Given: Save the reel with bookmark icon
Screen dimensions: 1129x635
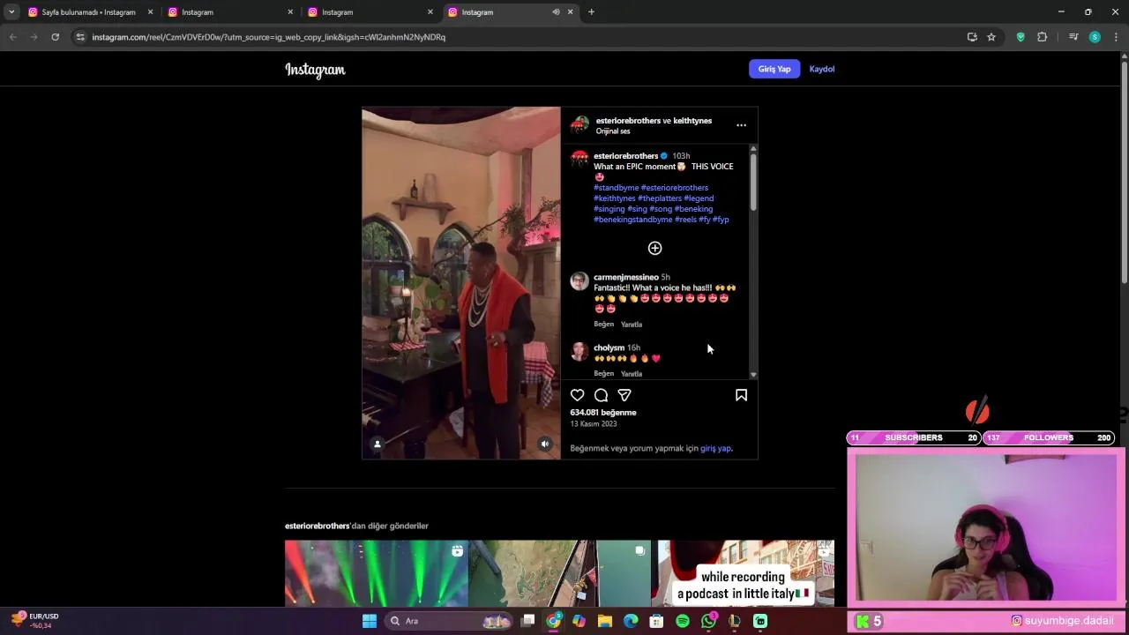Looking at the screenshot, I should click(741, 395).
